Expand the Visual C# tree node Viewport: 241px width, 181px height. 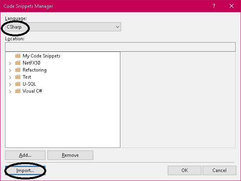point(10,91)
